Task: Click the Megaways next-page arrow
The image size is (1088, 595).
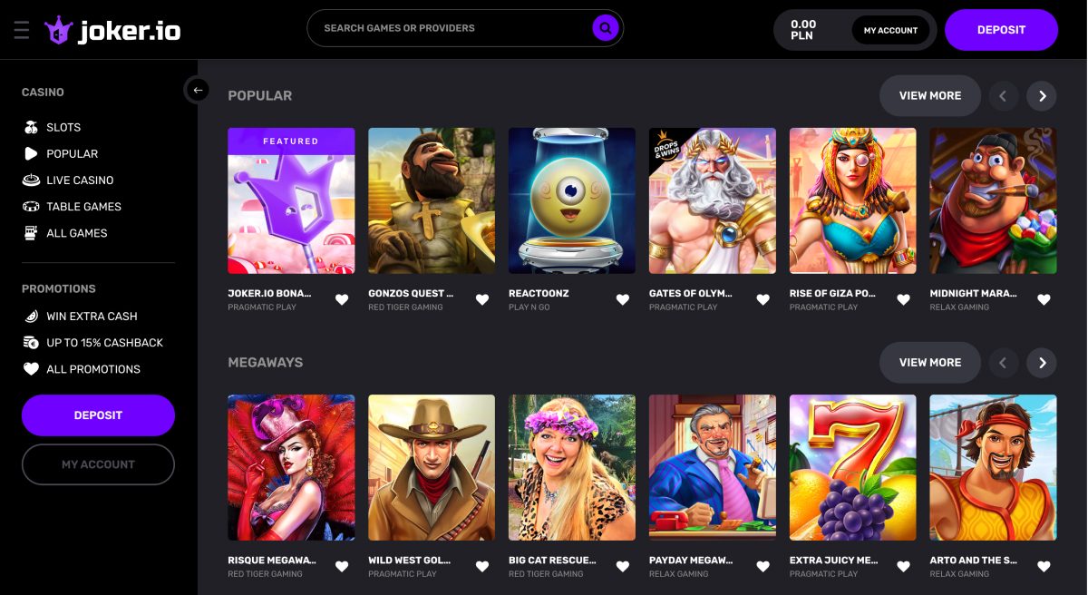Action: pyautogui.click(x=1042, y=362)
